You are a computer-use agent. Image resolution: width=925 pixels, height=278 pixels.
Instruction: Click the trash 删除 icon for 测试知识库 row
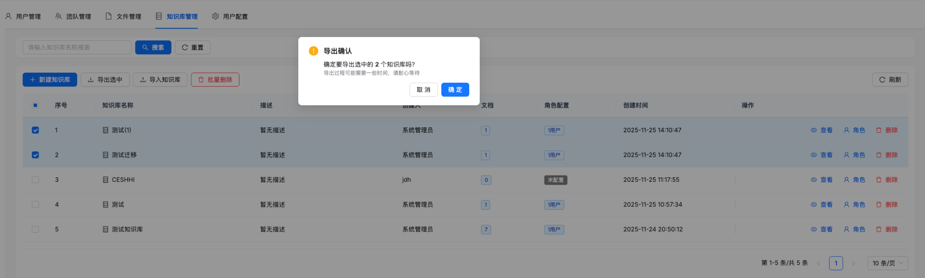pyautogui.click(x=879, y=229)
